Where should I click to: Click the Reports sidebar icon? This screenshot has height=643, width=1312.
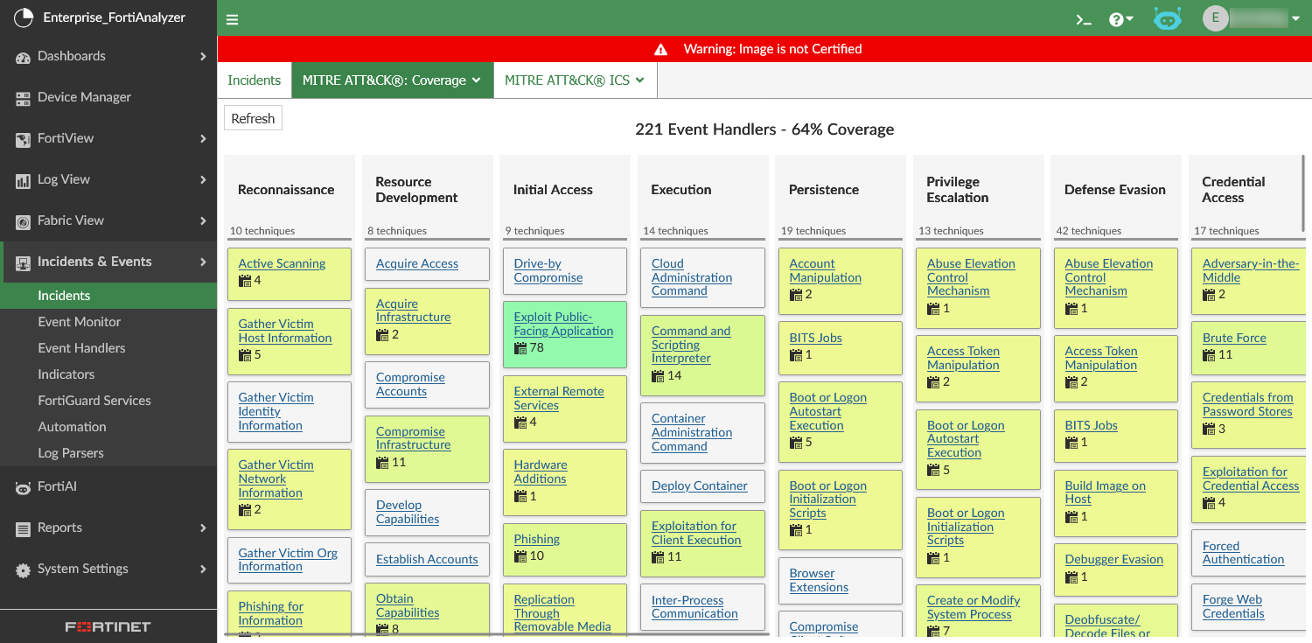pos(24,528)
